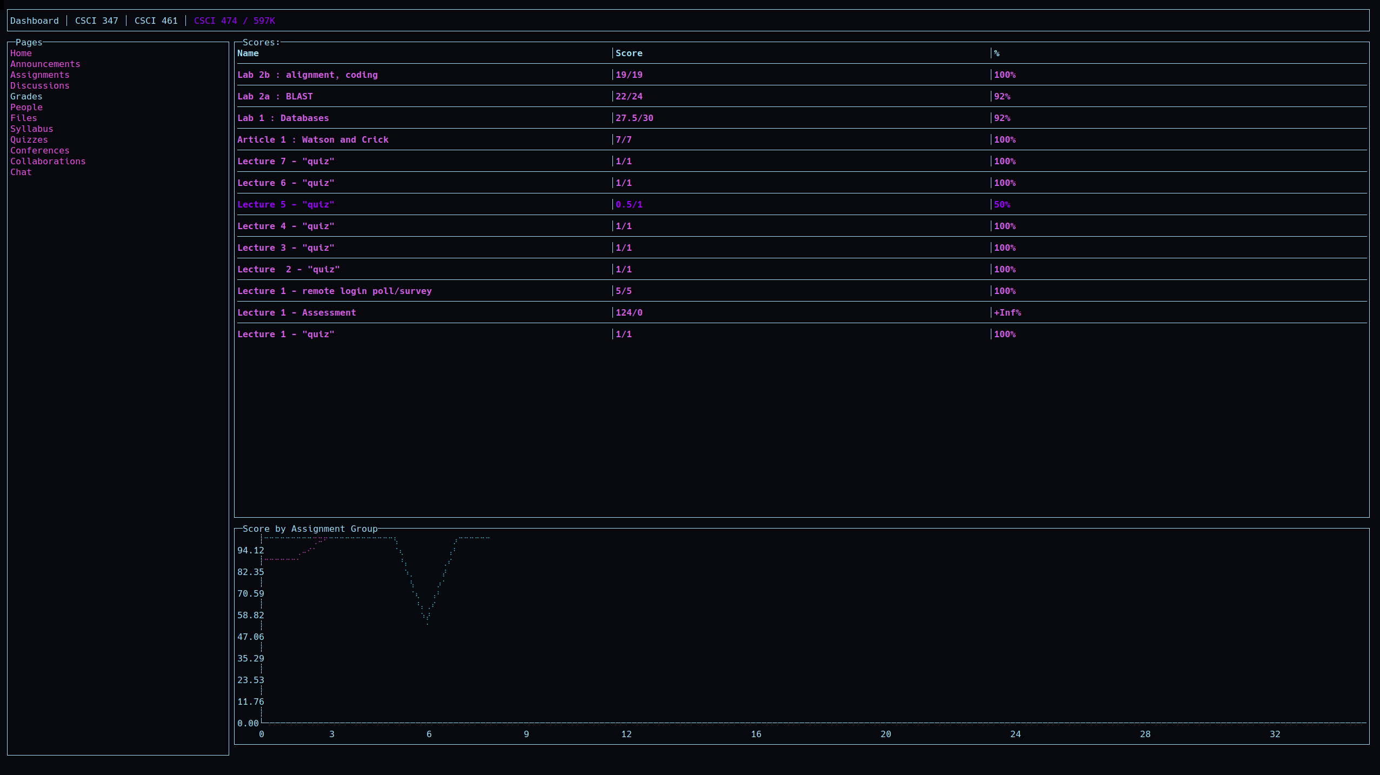Open the Discussions page
This screenshot has height=775, width=1380.
point(39,85)
